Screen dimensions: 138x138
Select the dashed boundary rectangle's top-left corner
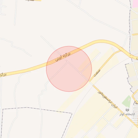[3, 109]
